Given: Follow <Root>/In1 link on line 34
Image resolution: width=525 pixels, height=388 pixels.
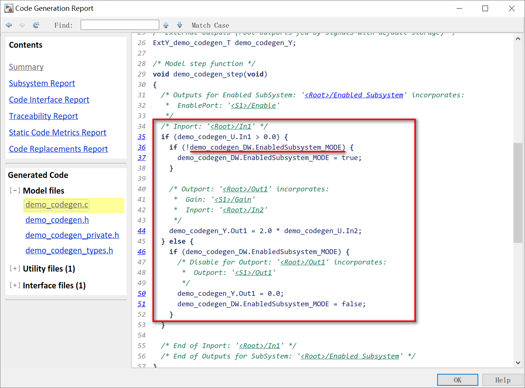Looking at the screenshot, I should click(x=231, y=126).
